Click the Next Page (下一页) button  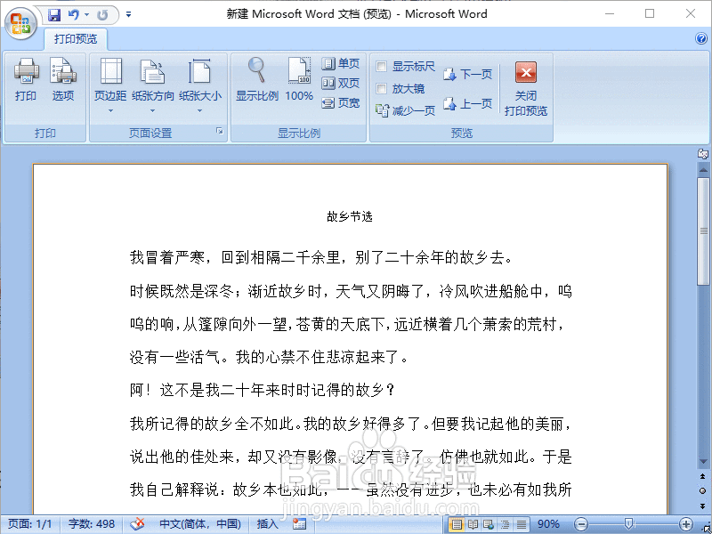coord(470,74)
